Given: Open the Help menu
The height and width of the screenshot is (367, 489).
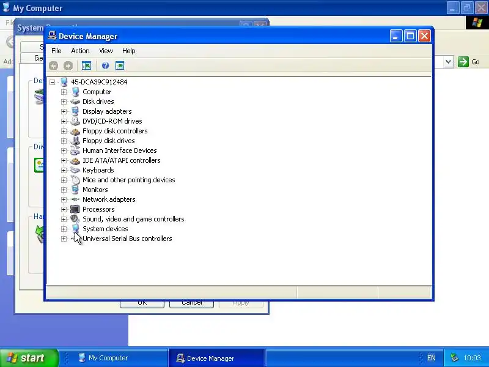Looking at the screenshot, I should pyautogui.click(x=128, y=51).
